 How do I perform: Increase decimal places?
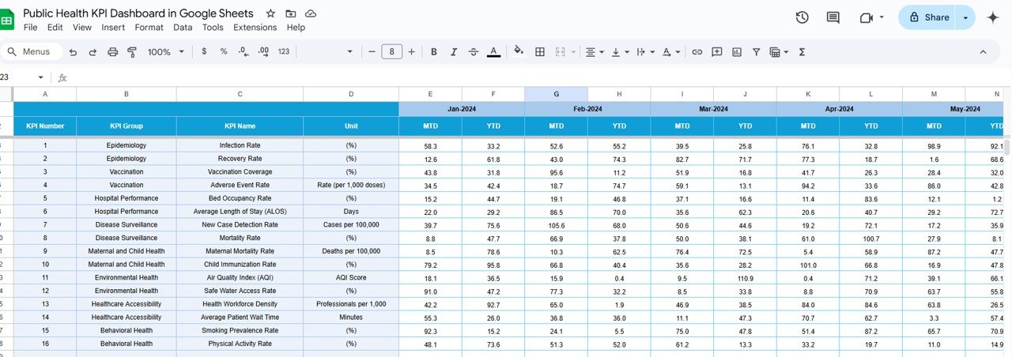(263, 51)
